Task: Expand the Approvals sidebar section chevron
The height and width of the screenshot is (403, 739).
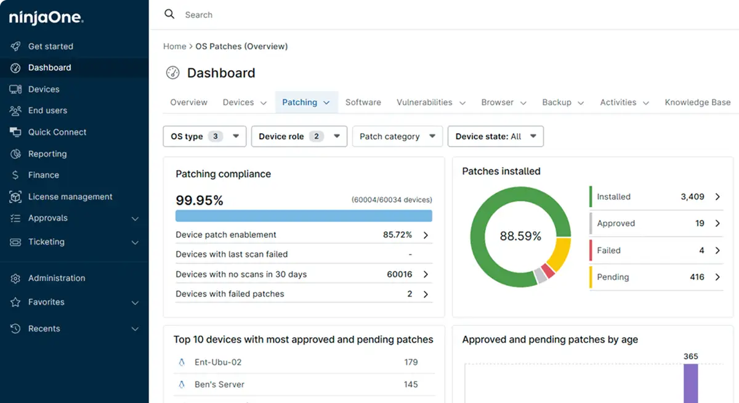Action: (x=135, y=219)
